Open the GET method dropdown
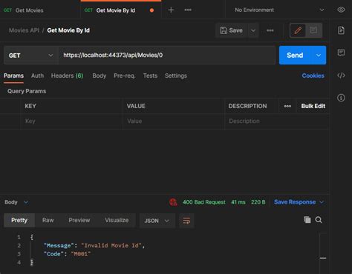Viewport: 352px width, 274px height. (x=31, y=56)
